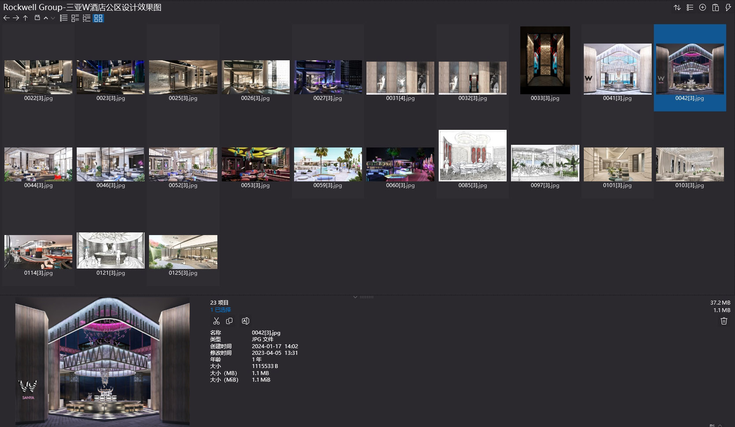The width and height of the screenshot is (735, 427).
Task: Click the clipboard paste icon top right
Action: pos(716,7)
